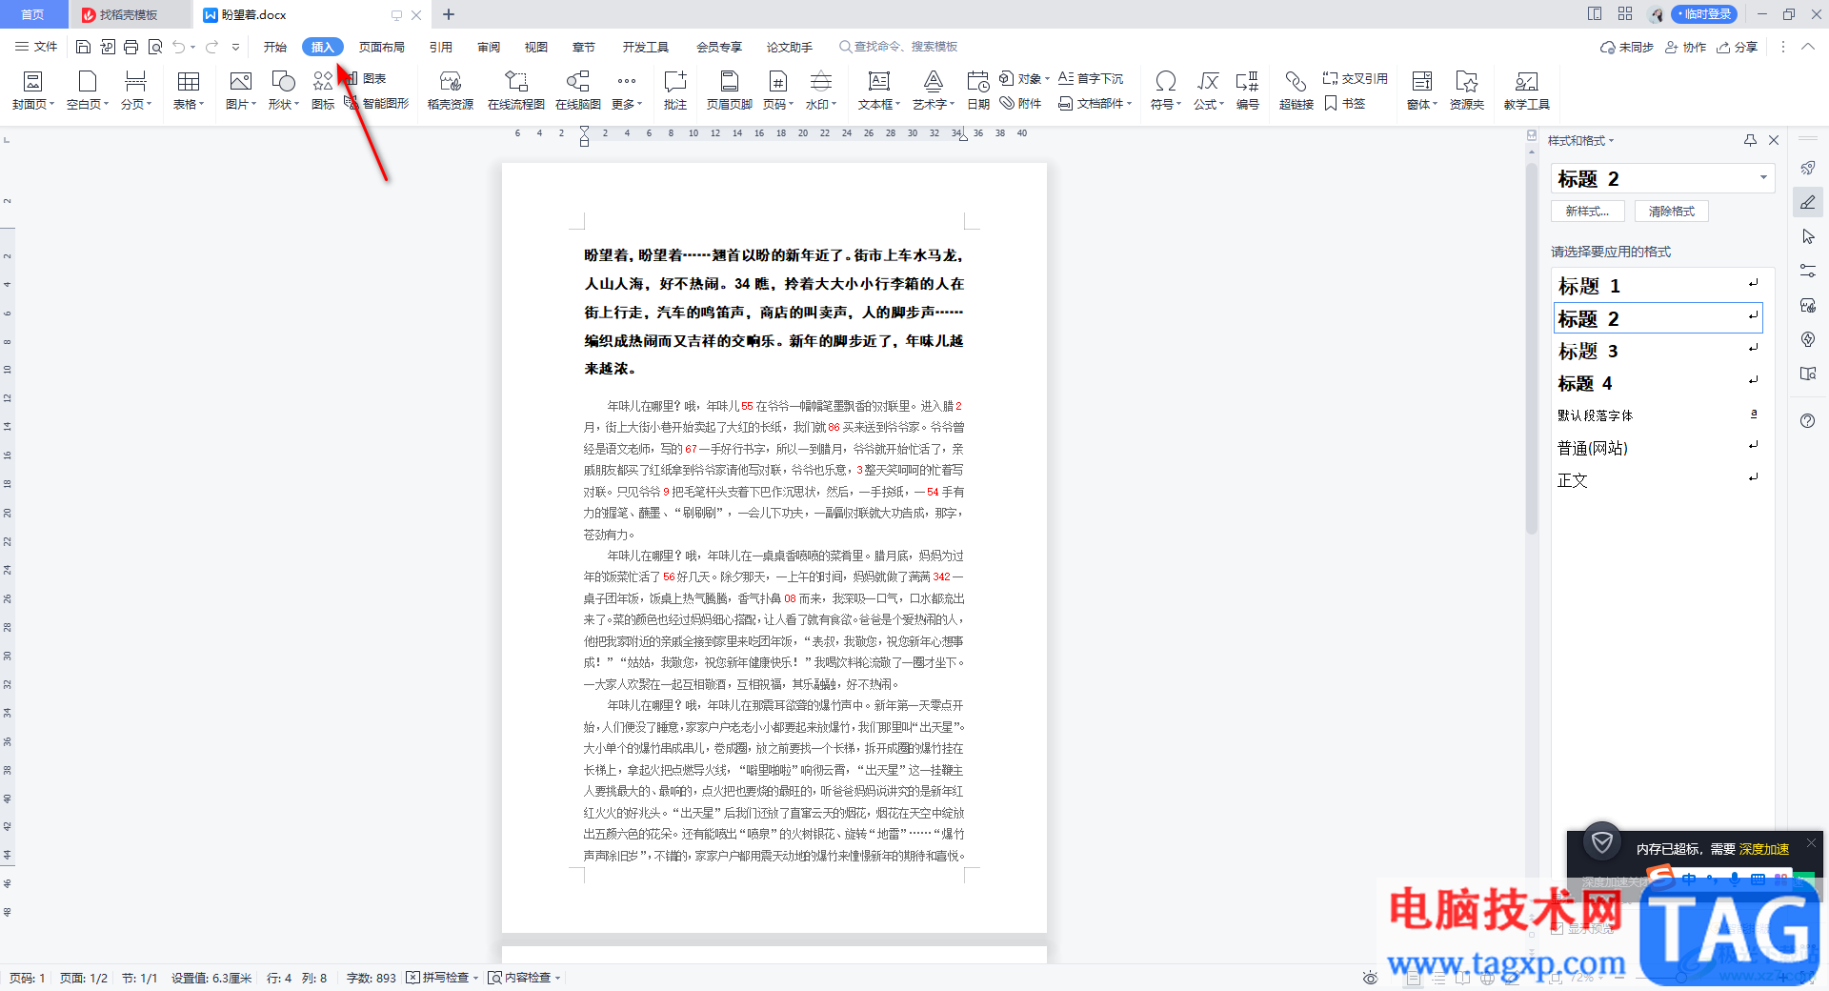The height and width of the screenshot is (991, 1829).
Task: Apply the 标题 3 style
Action: pos(1658,351)
